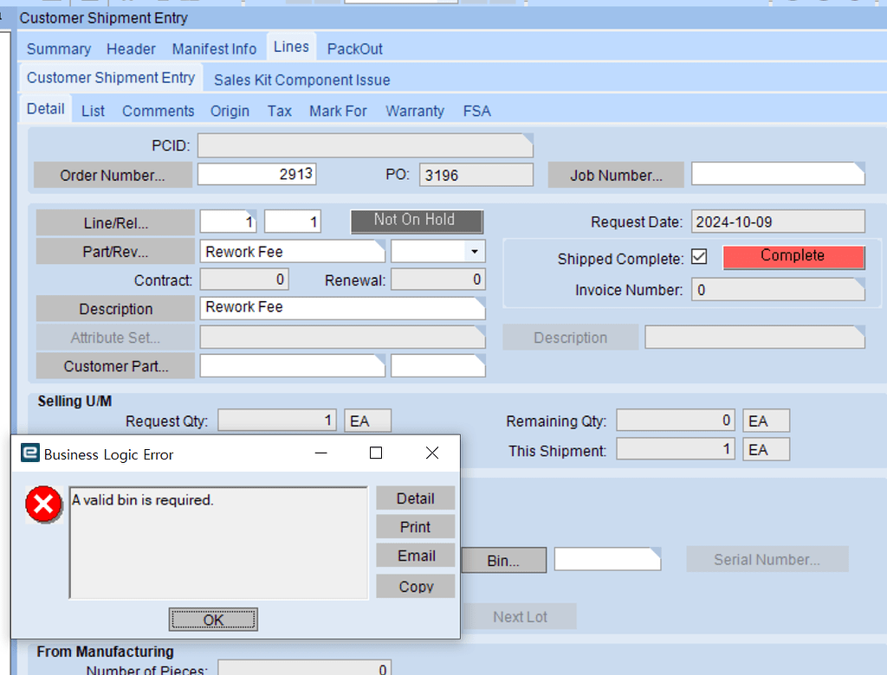Click the red error icon in the dialog
This screenshot has width=887, height=675.
pyautogui.click(x=43, y=503)
